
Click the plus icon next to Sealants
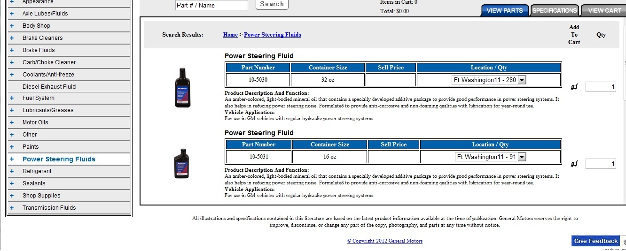pos(12,183)
